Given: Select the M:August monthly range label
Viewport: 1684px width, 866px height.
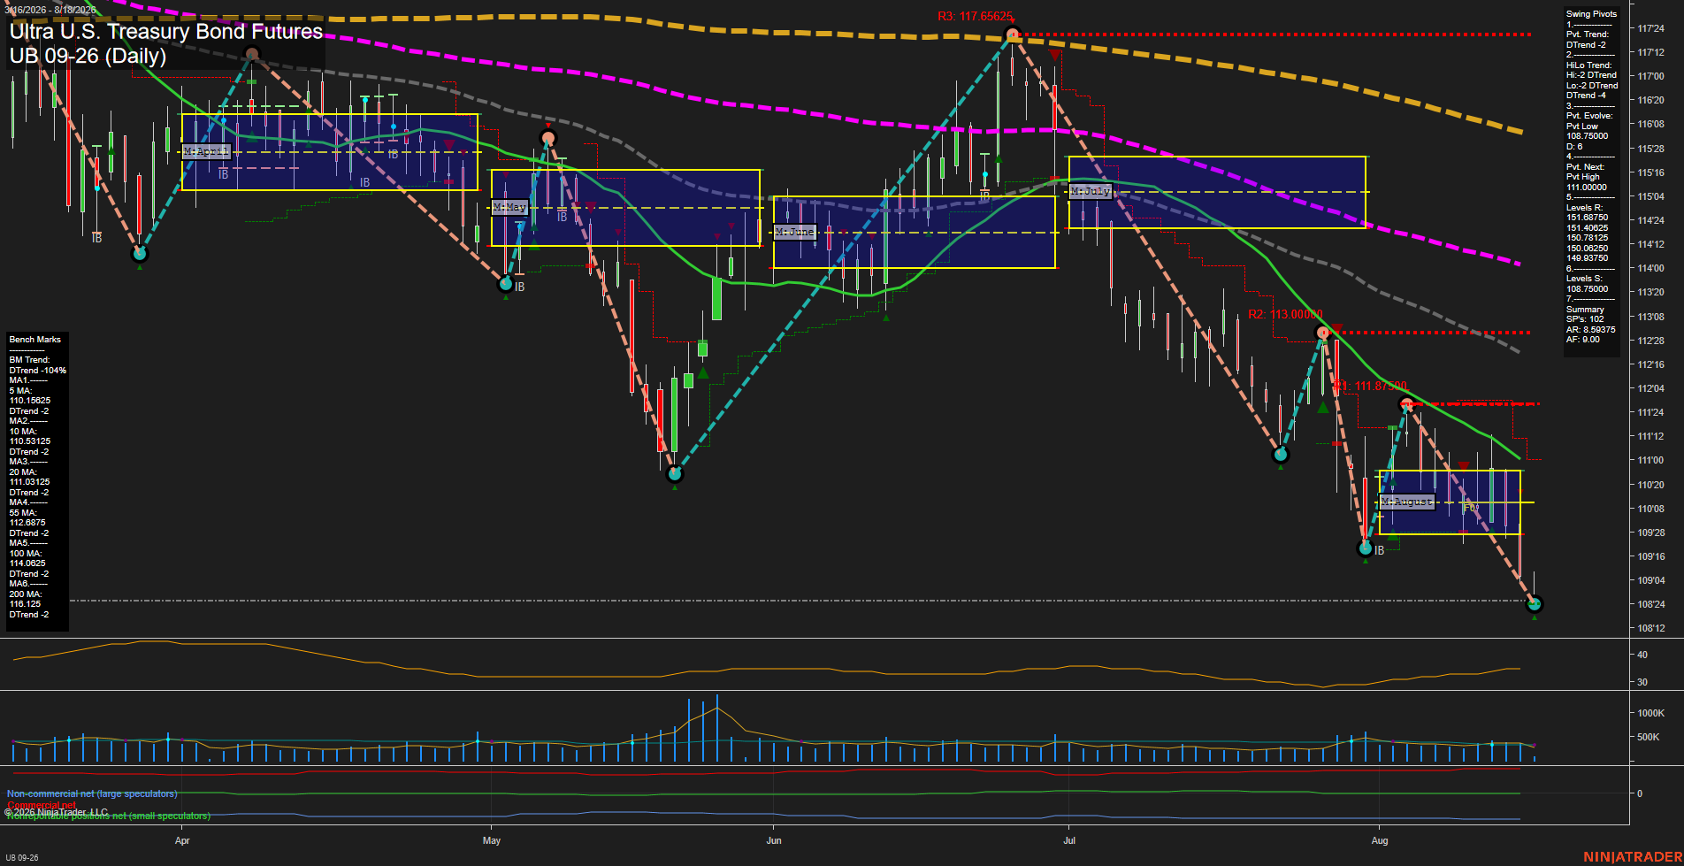Looking at the screenshot, I should [x=1406, y=502].
